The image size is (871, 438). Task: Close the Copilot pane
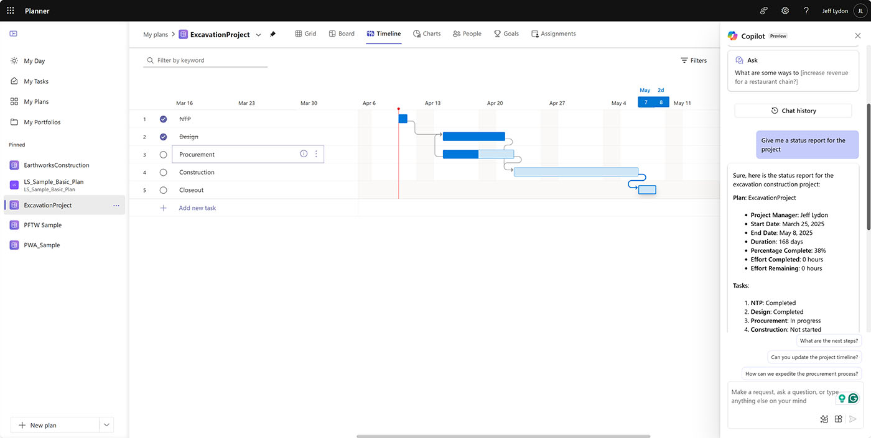858,36
